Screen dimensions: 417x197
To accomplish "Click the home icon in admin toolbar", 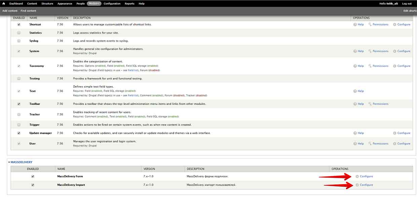I will pyautogui.click(x=4, y=4).
